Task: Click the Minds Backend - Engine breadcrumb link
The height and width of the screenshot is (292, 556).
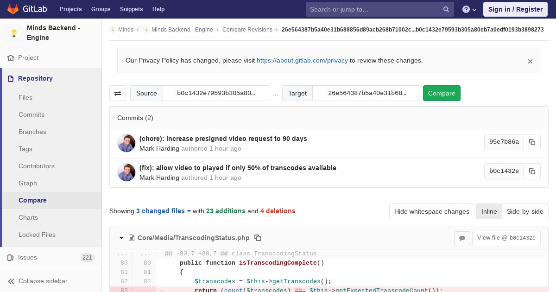Action: coord(182,30)
